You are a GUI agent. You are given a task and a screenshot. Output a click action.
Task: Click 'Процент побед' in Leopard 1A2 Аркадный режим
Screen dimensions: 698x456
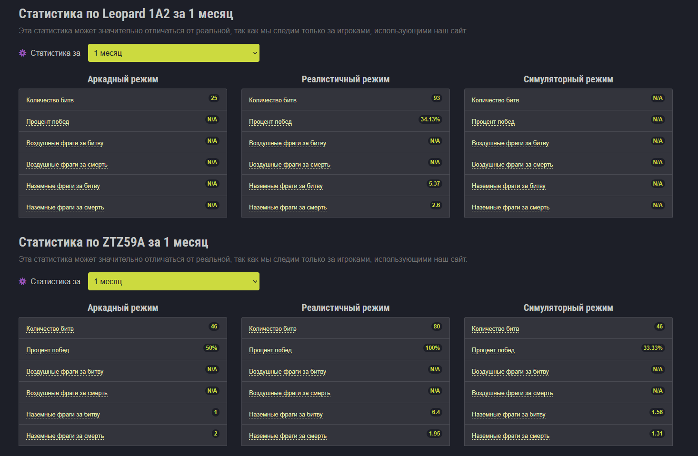[48, 121]
